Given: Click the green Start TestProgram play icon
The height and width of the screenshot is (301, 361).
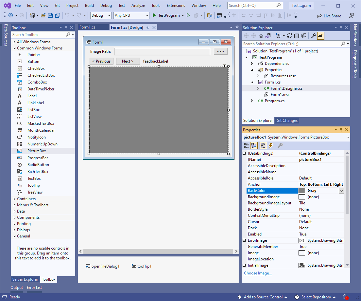Looking at the screenshot, I should point(154,15).
